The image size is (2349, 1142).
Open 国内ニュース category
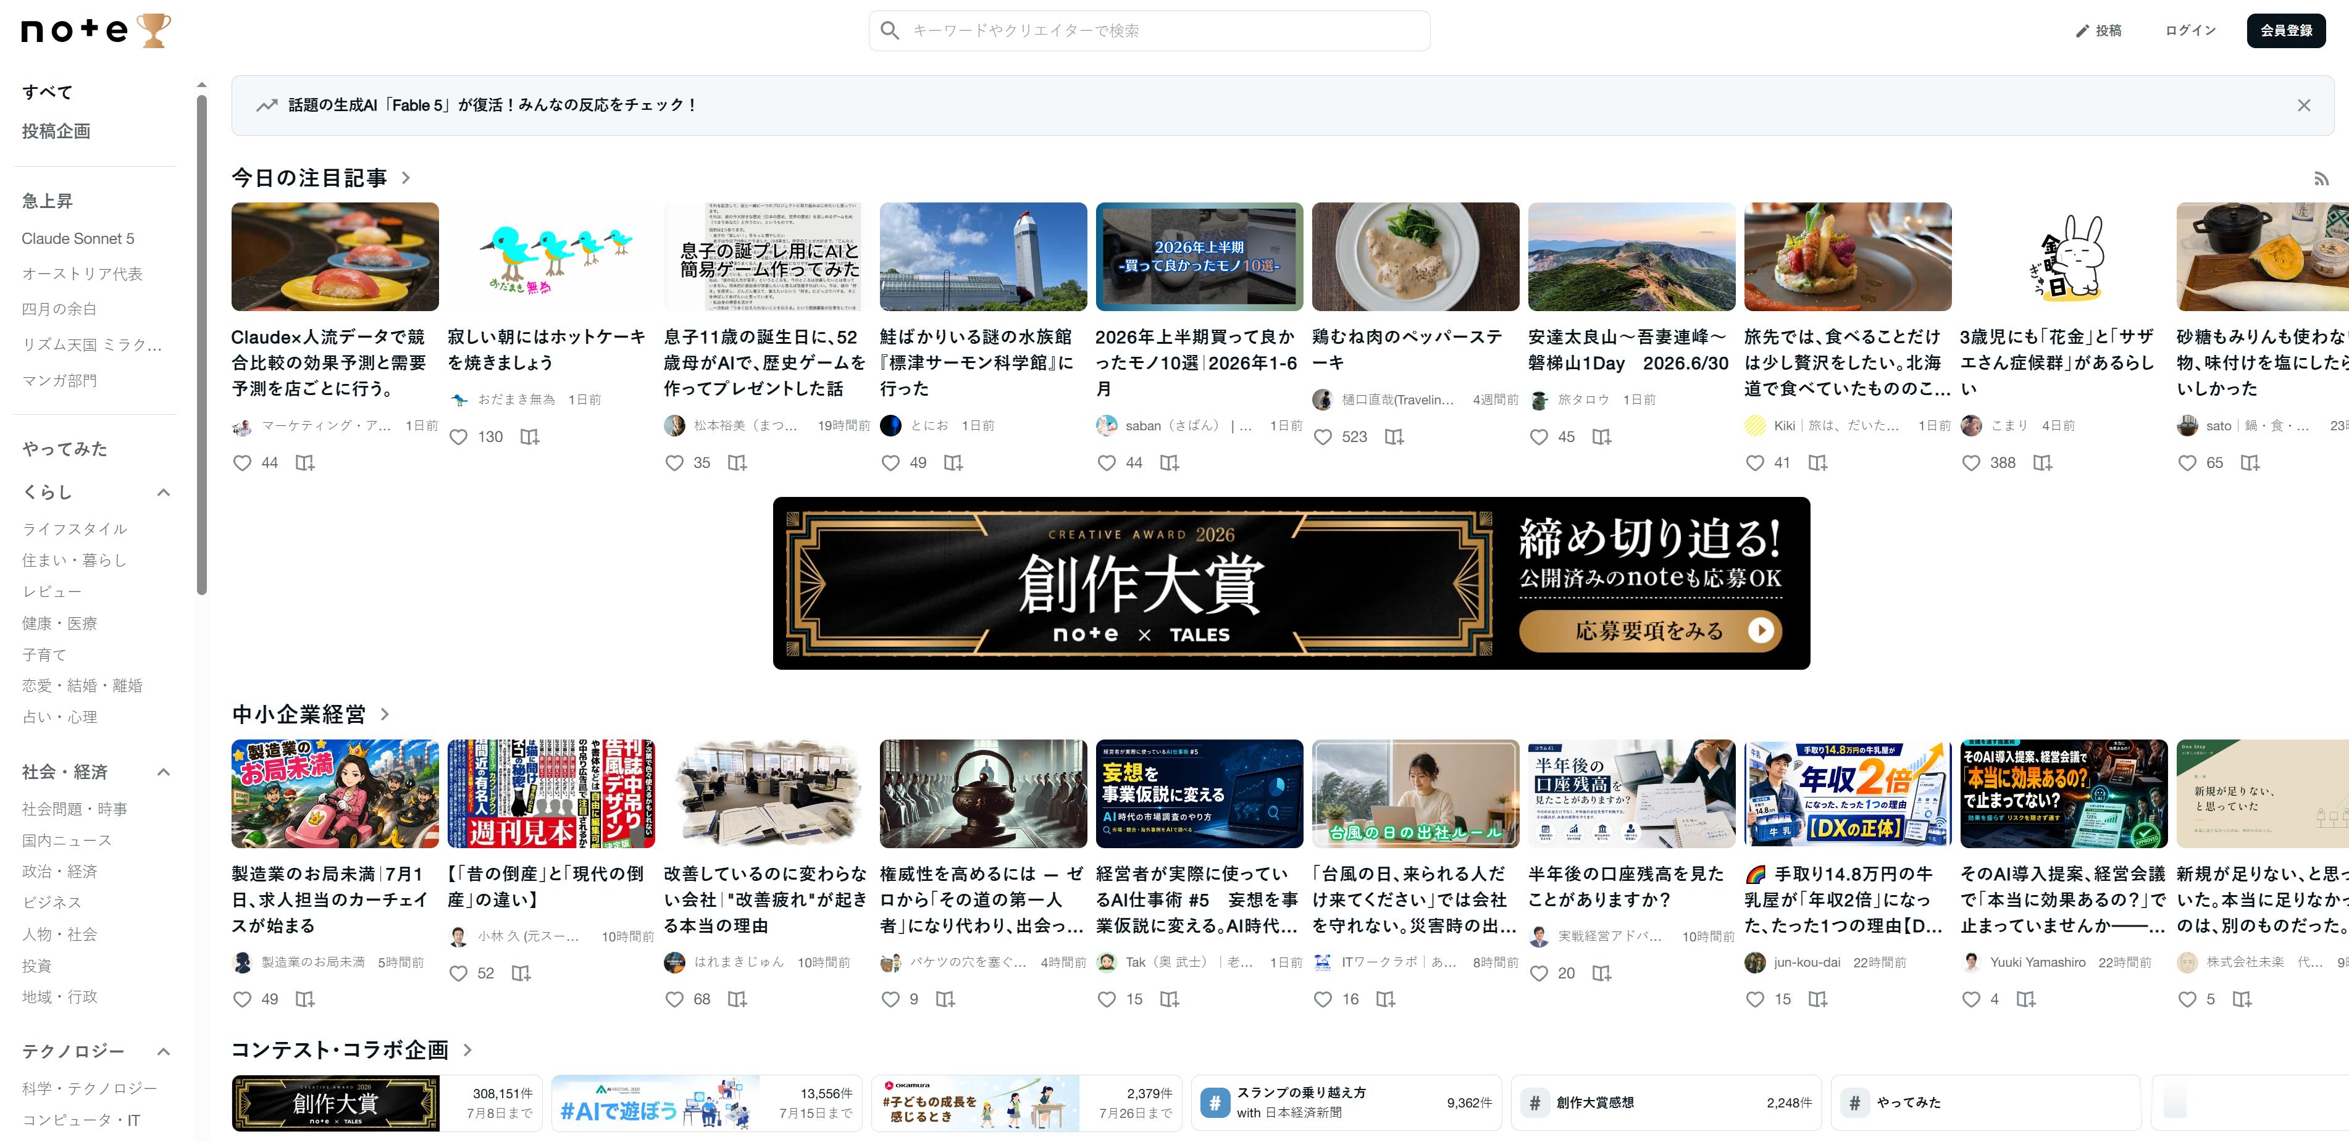tap(67, 840)
